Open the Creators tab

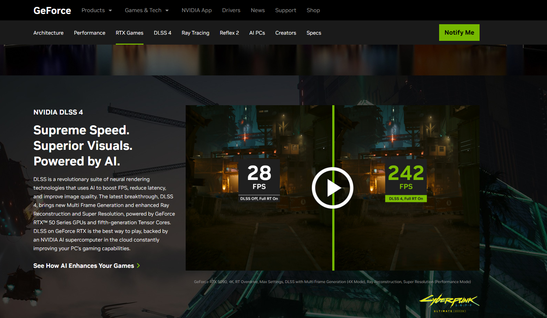286,33
